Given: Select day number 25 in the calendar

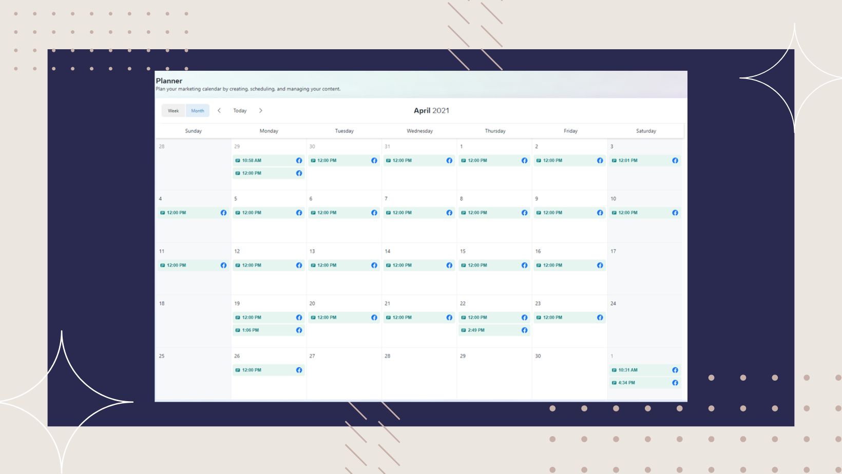Looking at the screenshot, I should (x=162, y=356).
